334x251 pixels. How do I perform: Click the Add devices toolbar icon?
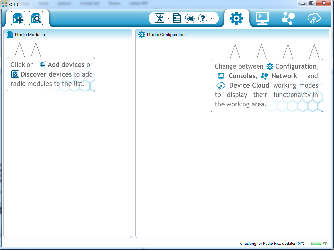coord(18,19)
